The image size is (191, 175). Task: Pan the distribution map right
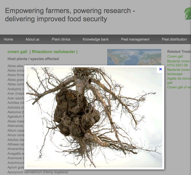(x=112, y=52)
